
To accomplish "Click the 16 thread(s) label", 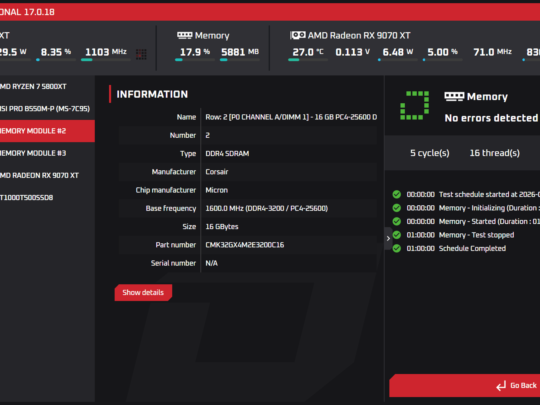I will pos(495,153).
